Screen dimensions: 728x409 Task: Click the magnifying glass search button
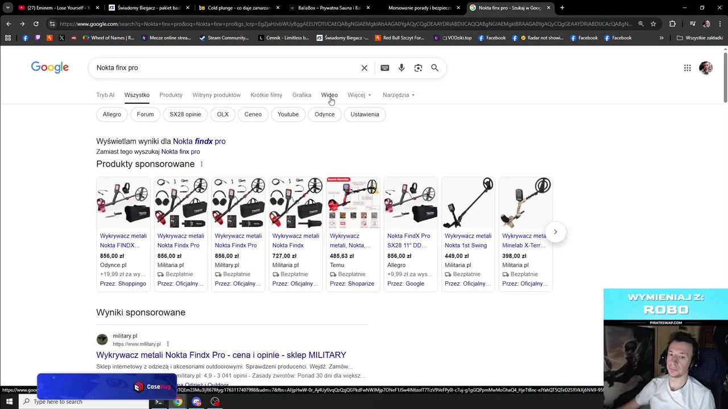435,68
